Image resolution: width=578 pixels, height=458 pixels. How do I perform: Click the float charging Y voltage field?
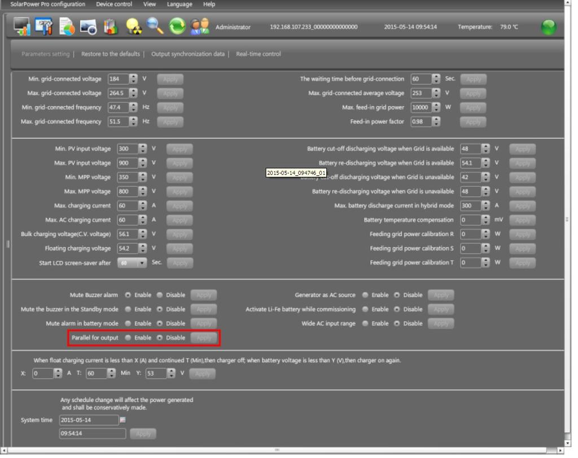pos(156,373)
